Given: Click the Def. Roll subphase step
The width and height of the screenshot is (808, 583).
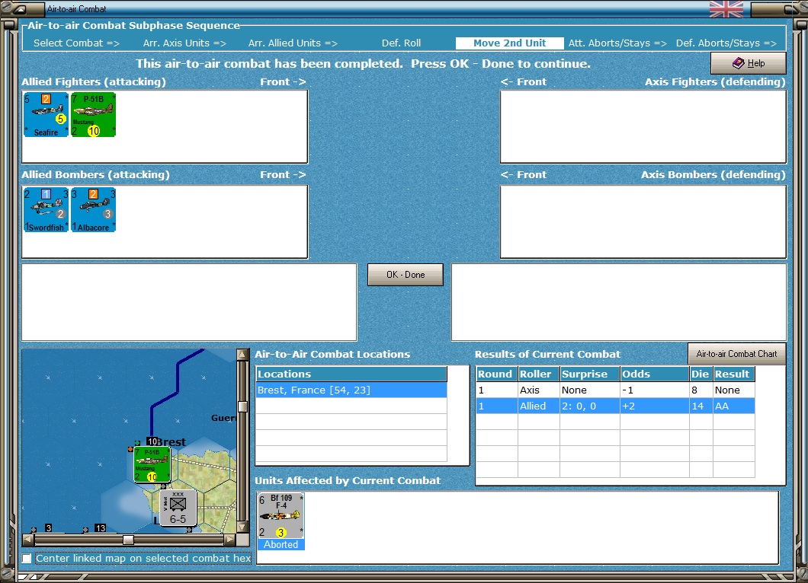Looking at the screenshot, I should pos(401,43).
